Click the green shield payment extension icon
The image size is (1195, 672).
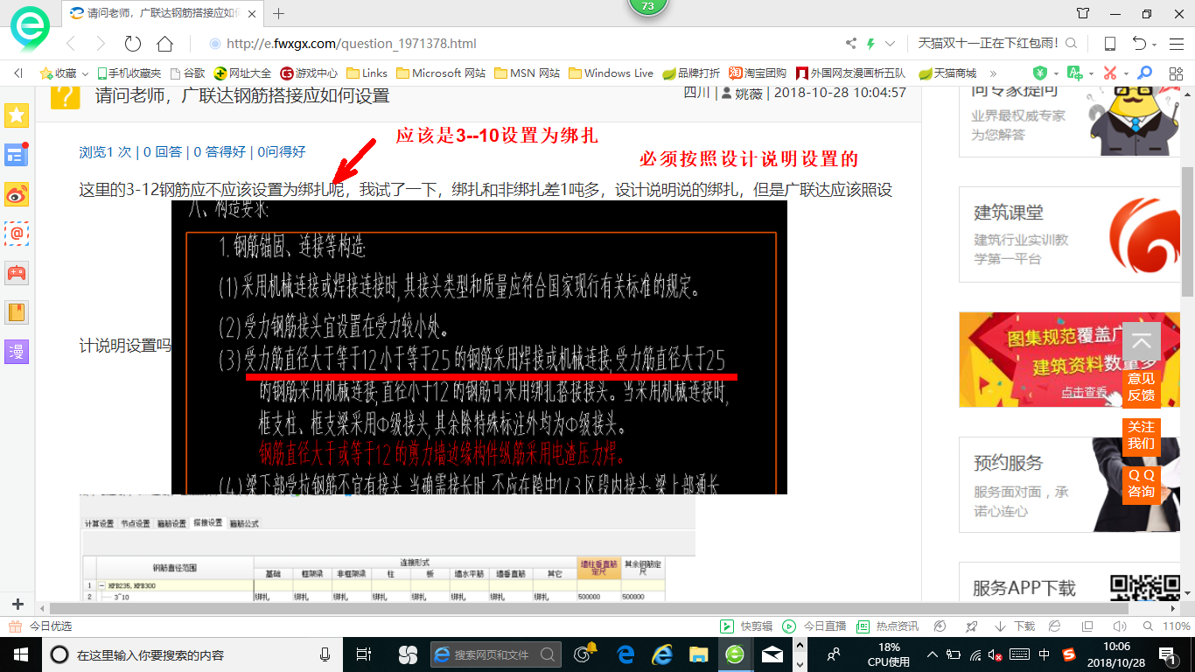tap(1040, 73)
